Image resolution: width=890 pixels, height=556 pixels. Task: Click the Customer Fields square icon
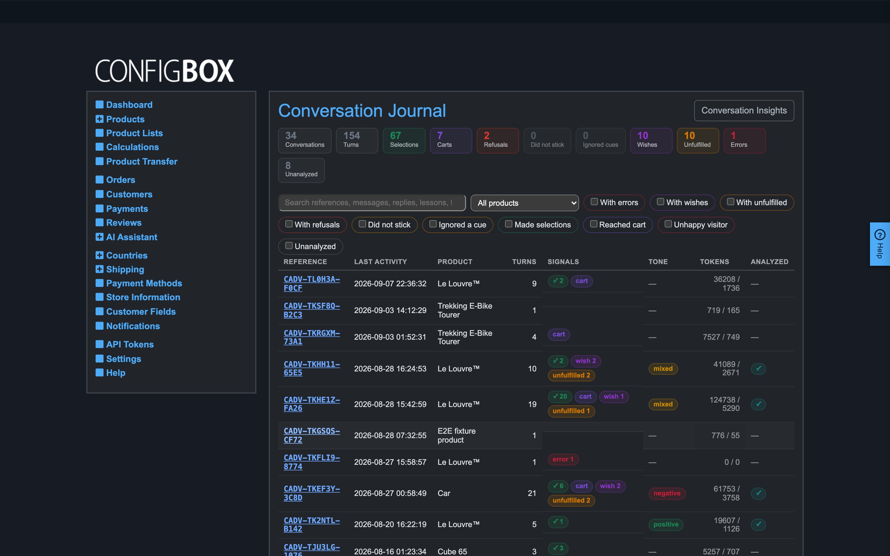click(99, 311)
